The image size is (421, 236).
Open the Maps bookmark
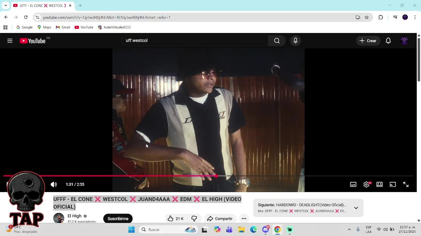[x=44, y=27]
